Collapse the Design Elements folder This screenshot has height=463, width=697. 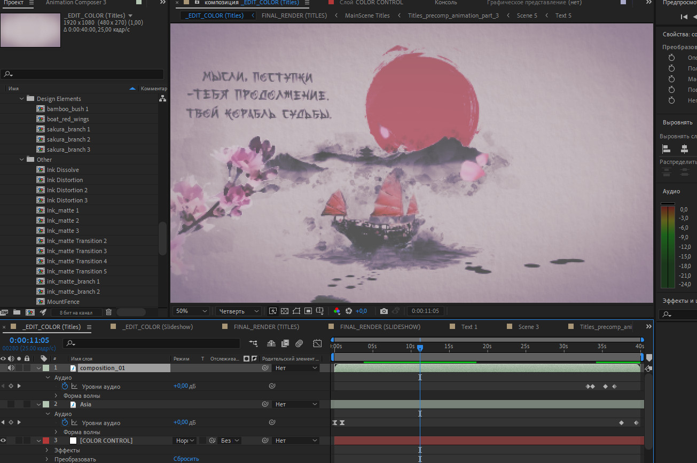pos(22,99)
